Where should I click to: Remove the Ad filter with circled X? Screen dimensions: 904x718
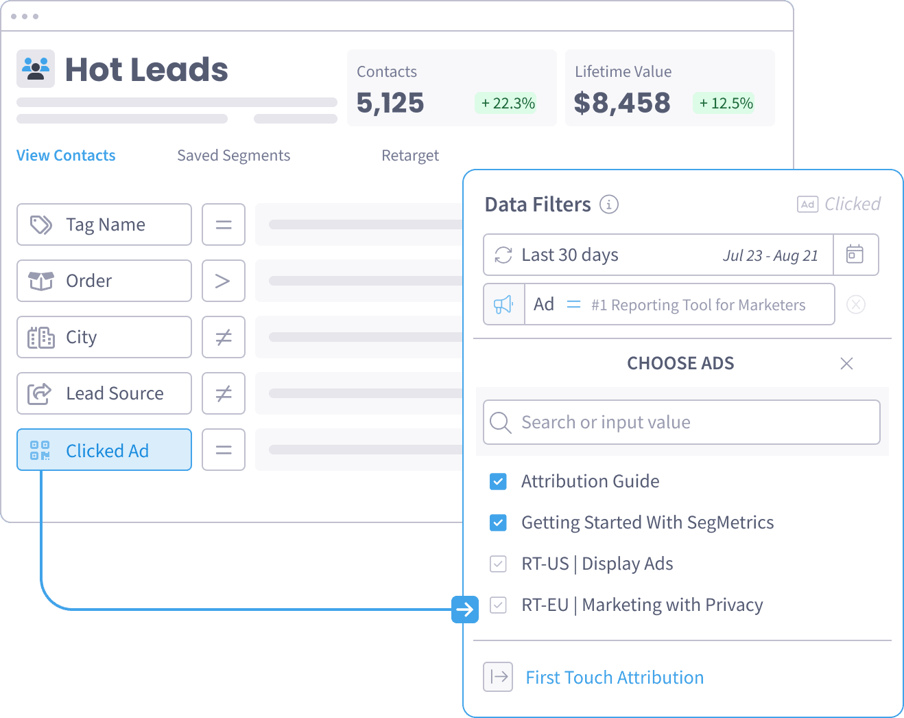(x=855, y=304)
